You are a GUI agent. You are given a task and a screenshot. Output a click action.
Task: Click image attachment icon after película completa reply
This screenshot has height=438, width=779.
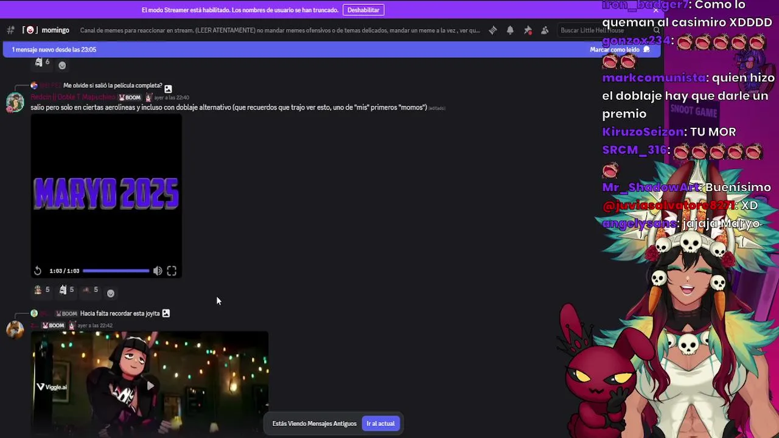pyautogui.click(x=168, y=89)
